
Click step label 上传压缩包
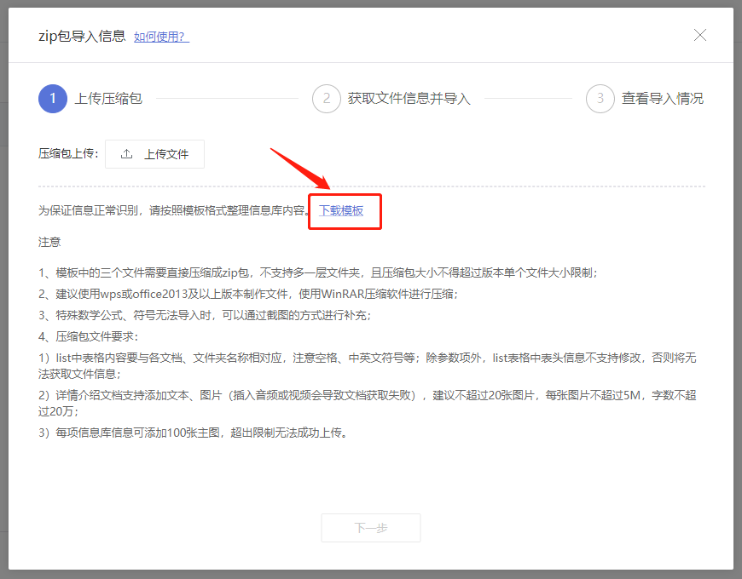coord(107,99)
